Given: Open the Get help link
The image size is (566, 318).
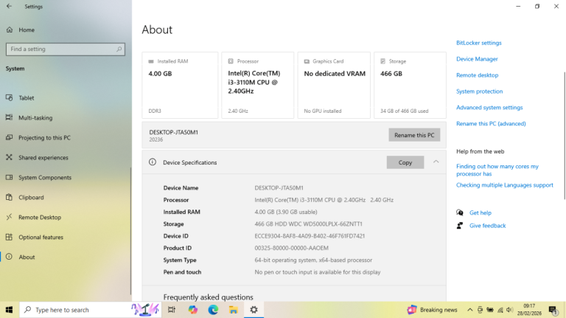Looking at the screenshot, I should pos(480,212).
